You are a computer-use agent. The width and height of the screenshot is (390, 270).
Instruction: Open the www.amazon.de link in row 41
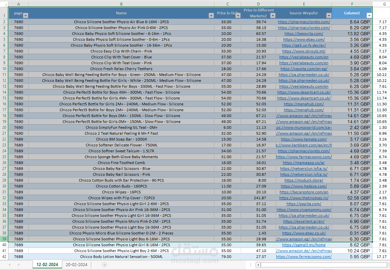(x=304, y=251)
